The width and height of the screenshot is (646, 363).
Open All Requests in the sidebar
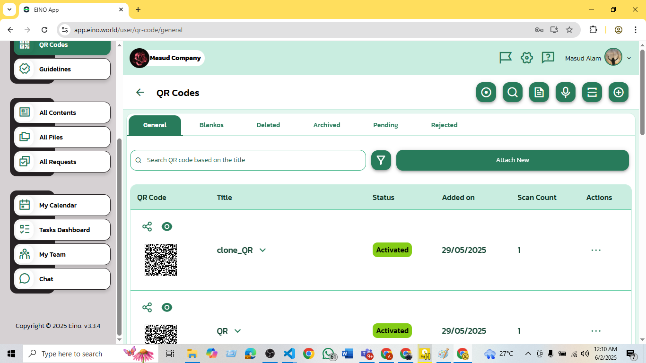pos(62,162)
